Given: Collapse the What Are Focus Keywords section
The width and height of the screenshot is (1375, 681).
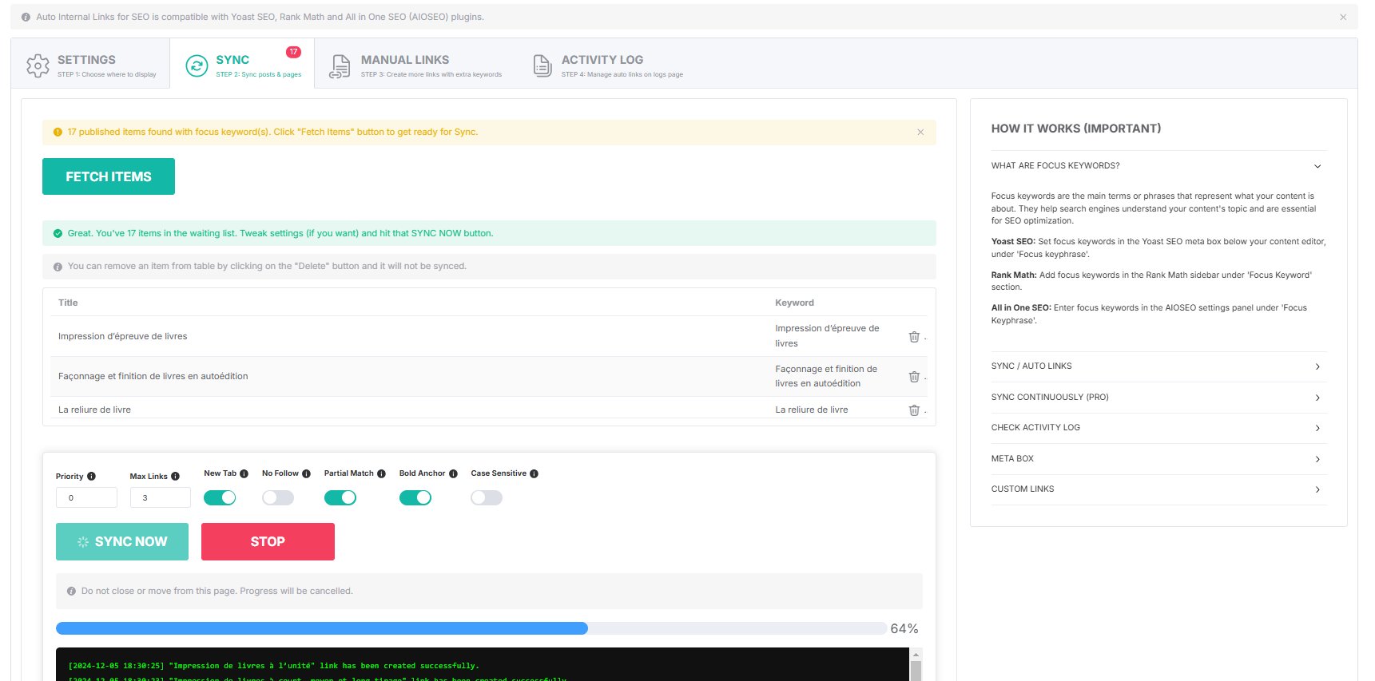Looking at the screenshot, I should point(1158,166).
